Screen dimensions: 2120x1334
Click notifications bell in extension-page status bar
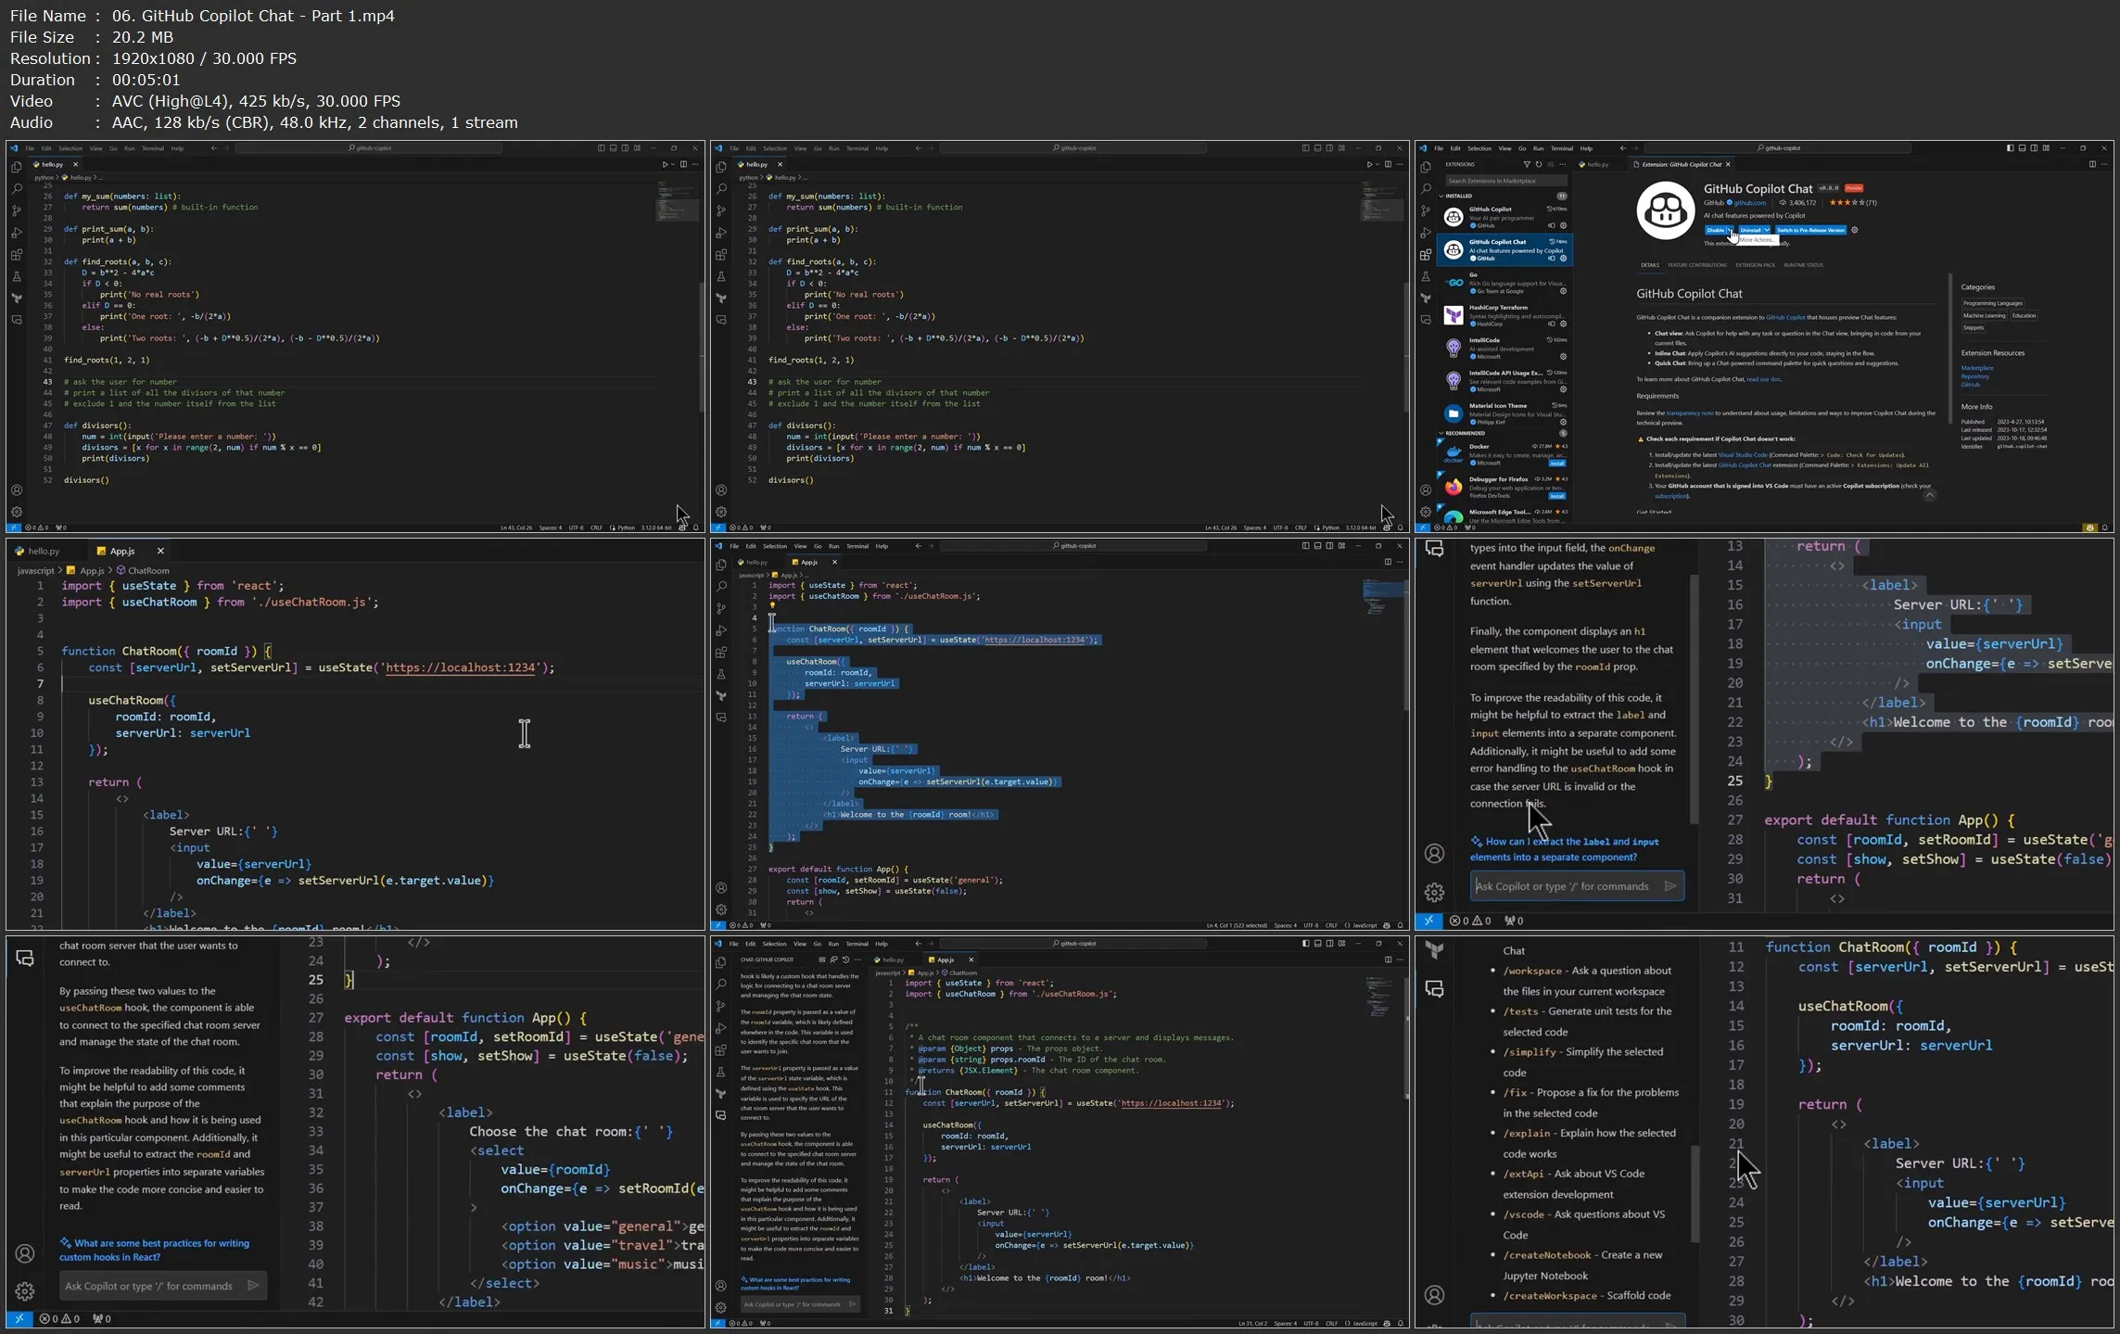[2105, 527]
